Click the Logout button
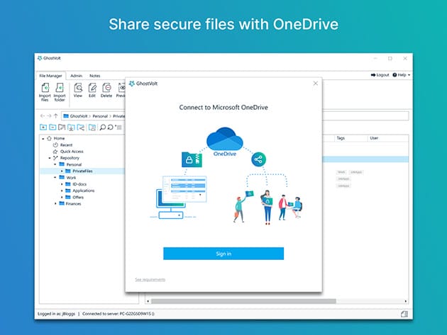Viewport: 447px width, 335px height. 380,74
